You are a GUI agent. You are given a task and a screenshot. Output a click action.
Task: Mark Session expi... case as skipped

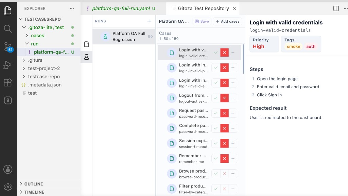click(233, 143)
